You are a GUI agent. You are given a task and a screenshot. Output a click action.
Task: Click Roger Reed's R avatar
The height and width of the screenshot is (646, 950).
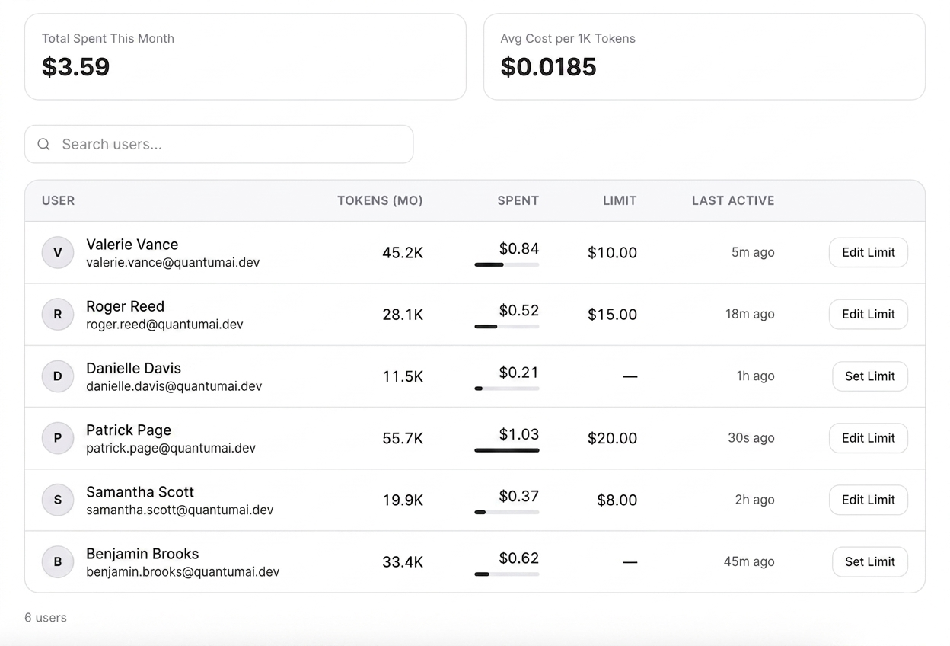58,314
